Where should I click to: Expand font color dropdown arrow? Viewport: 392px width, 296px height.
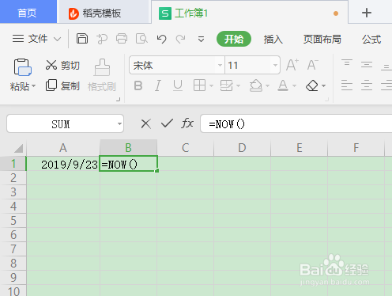[295, 86]
